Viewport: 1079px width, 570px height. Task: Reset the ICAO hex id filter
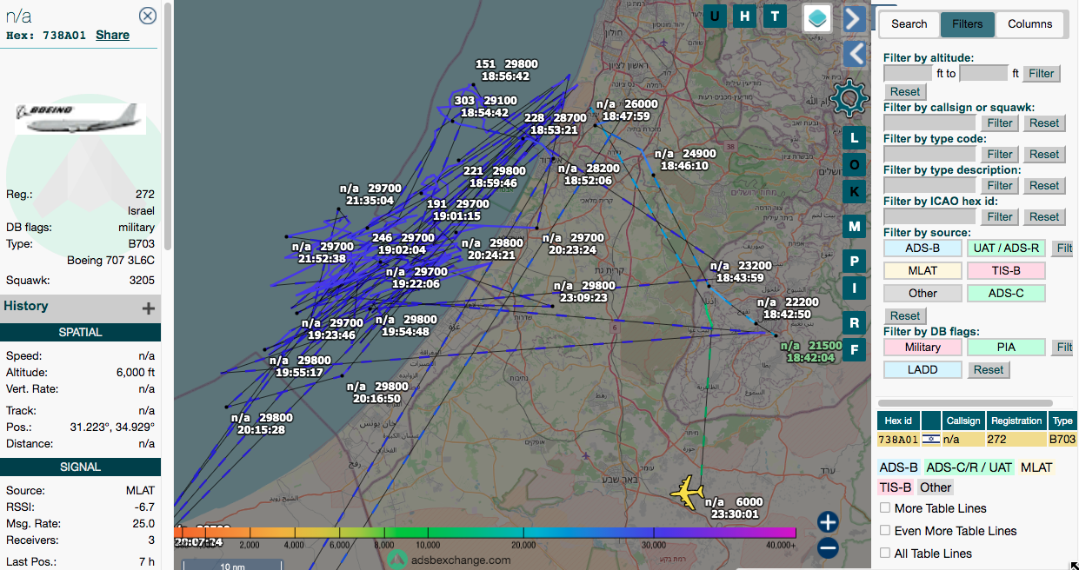1044,217
